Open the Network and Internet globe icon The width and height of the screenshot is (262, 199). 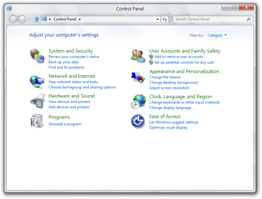[x=37, y=82]
